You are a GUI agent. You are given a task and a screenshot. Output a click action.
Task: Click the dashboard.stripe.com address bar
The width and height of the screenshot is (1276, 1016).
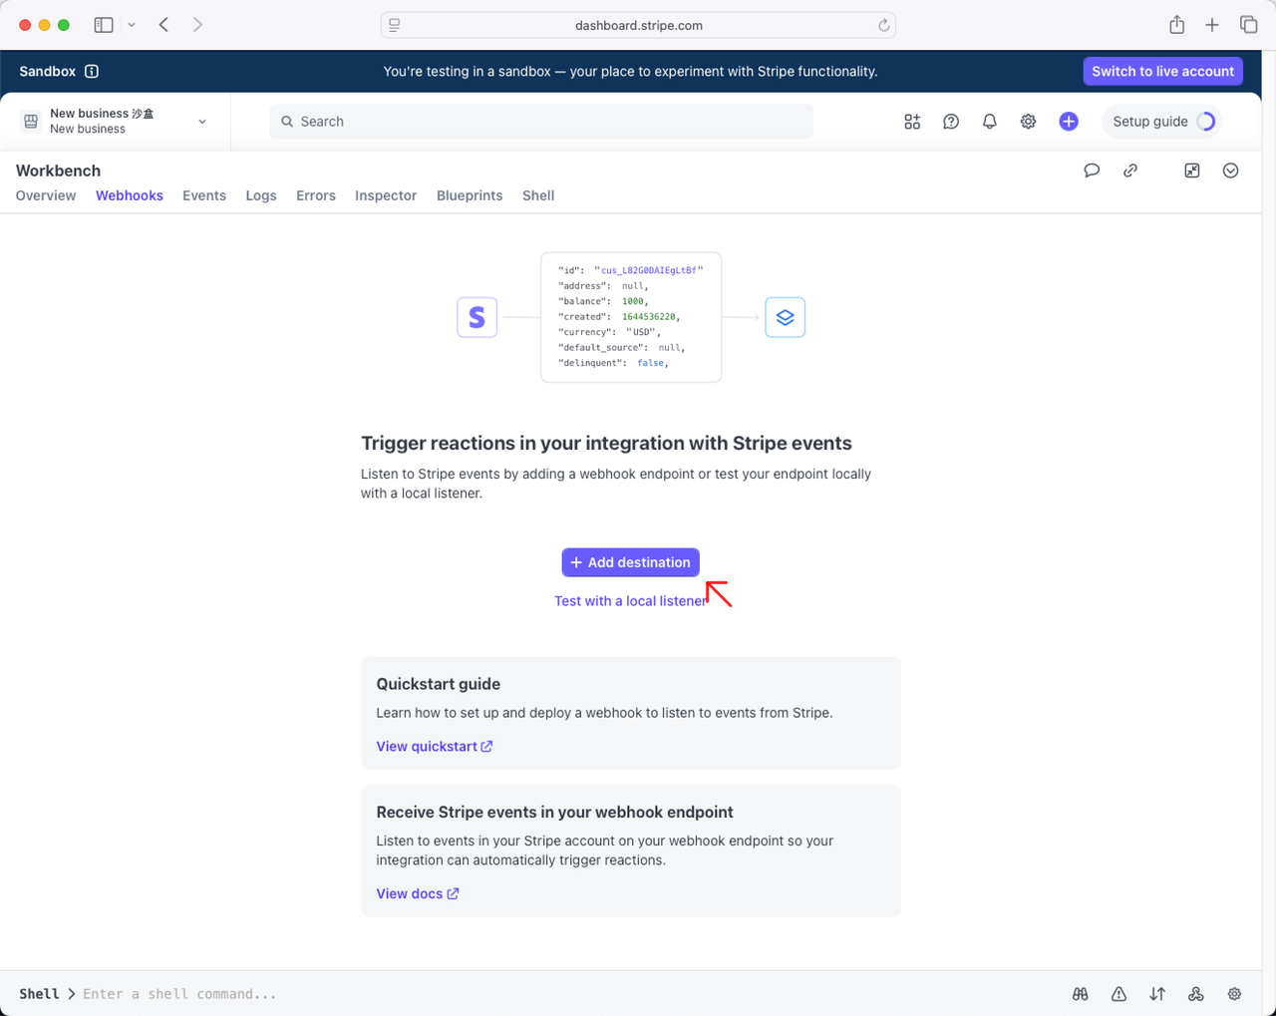click(x=638, y=25)
